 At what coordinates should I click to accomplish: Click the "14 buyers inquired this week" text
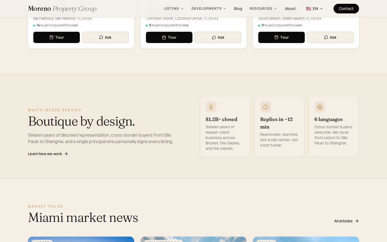[x=57, y=25]
